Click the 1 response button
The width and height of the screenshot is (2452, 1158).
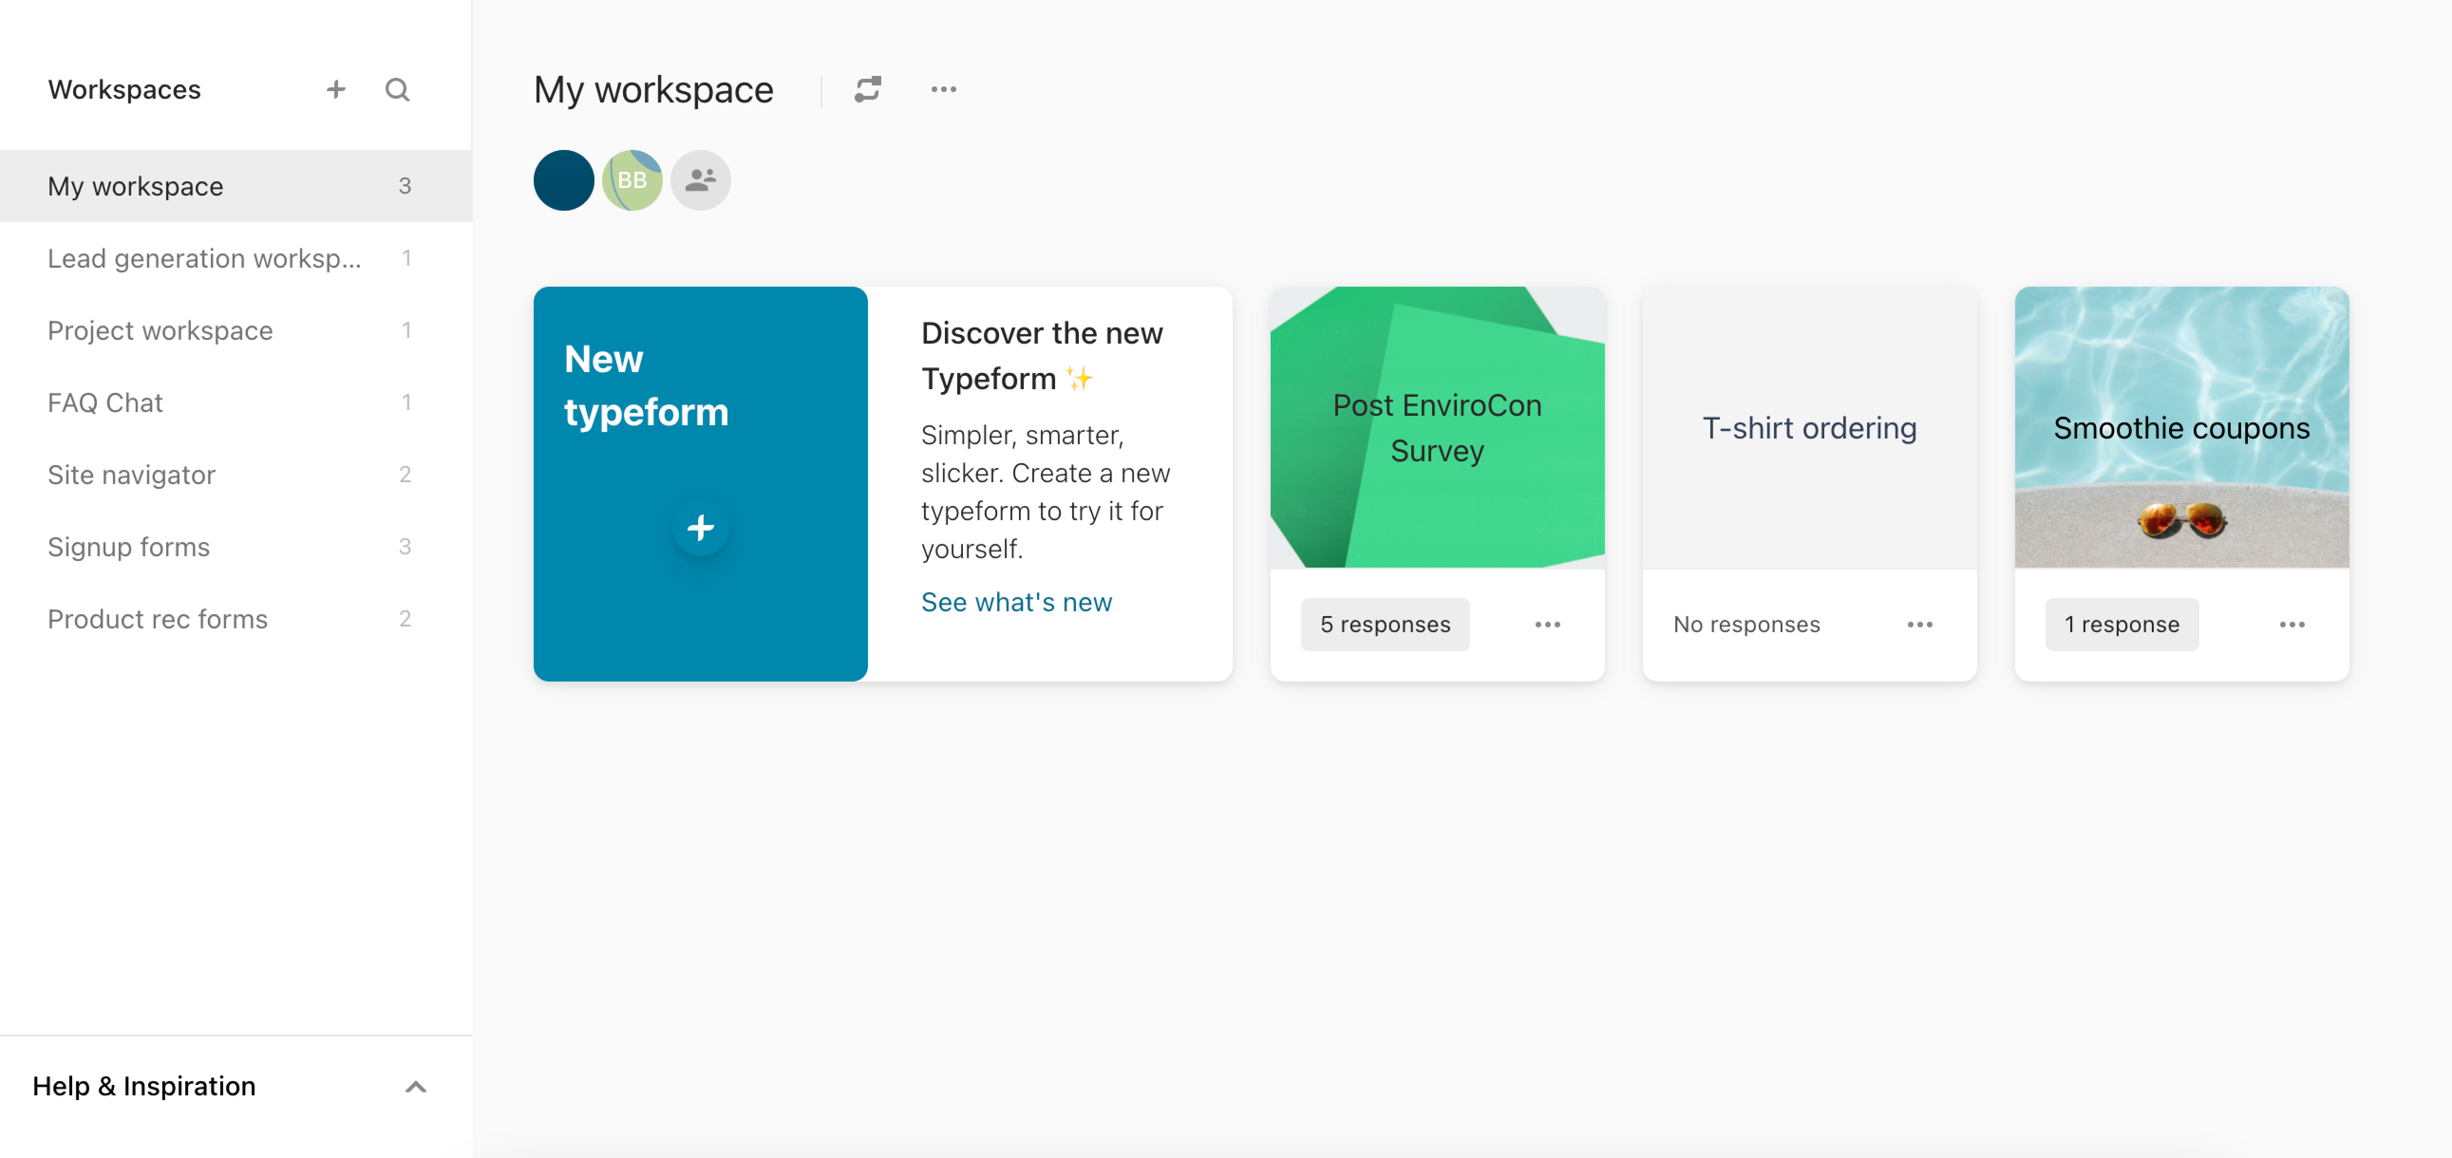2122,624
